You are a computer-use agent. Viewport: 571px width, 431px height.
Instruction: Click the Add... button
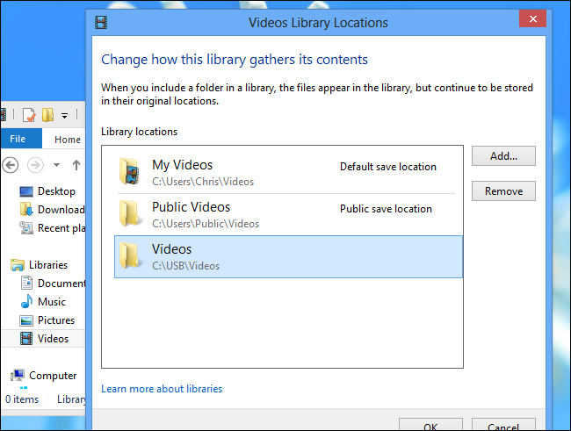[x=503, y=155]
